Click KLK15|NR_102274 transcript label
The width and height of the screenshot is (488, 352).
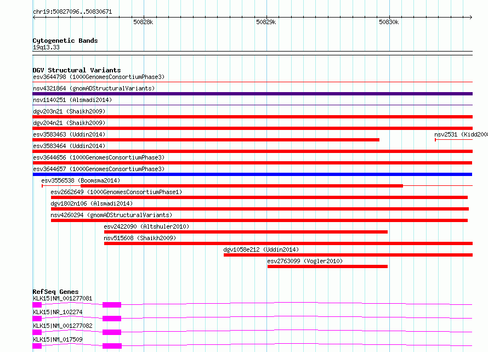click(58, 312)
